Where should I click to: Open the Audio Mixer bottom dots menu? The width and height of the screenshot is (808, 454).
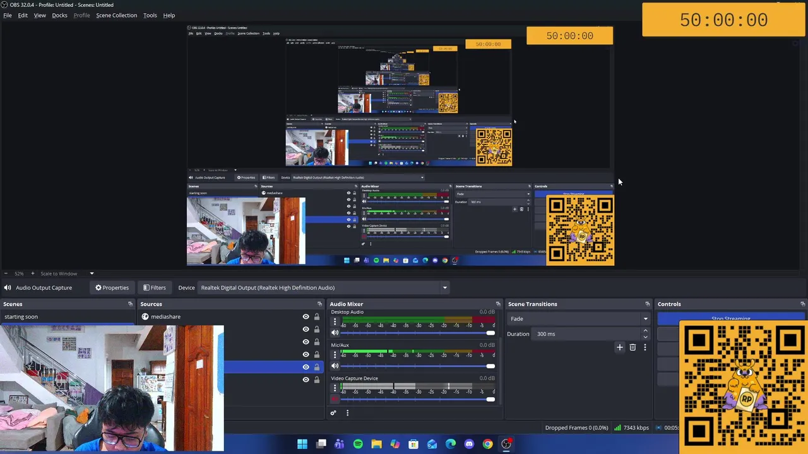(347, 413)
